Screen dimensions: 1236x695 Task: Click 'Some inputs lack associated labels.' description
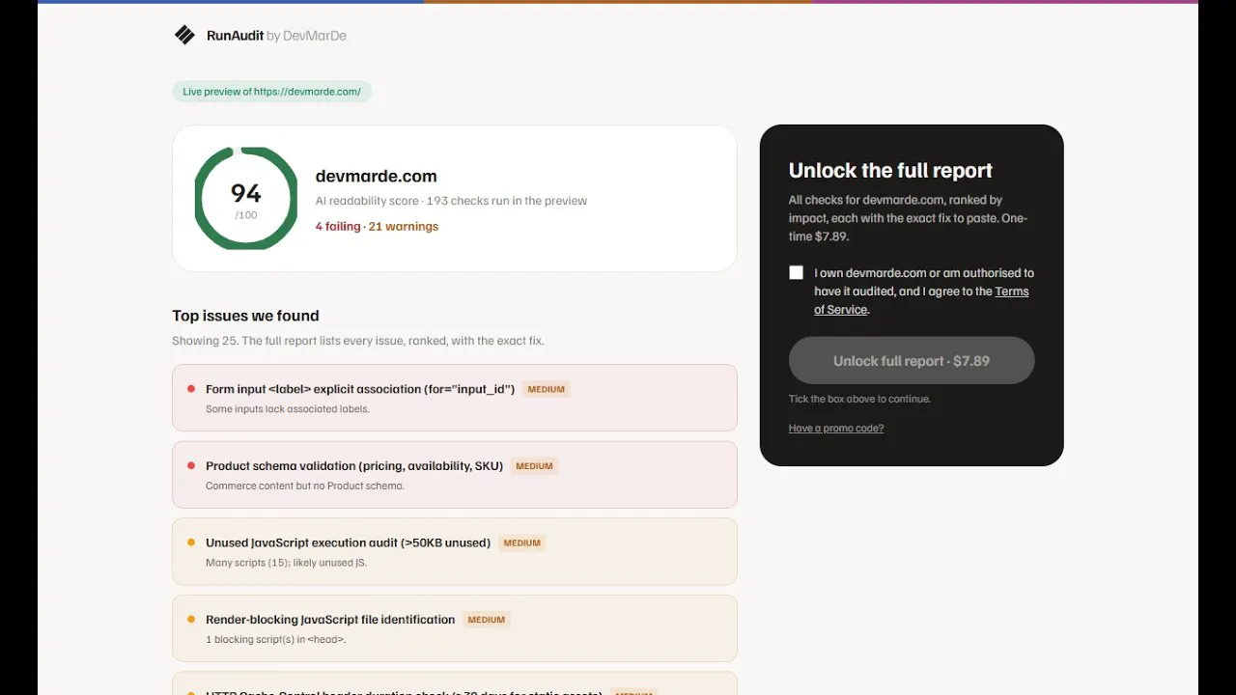[288, 409]
